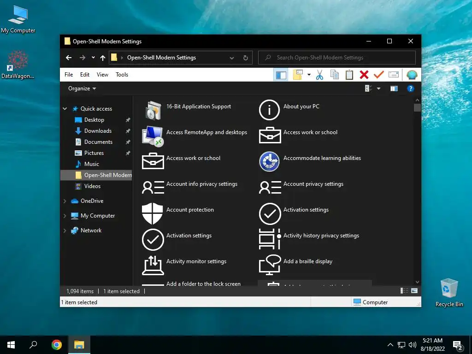The width and height of the screenshot is (472, 354).
Task: Open the File menu
Action: [x=69, y=75]
